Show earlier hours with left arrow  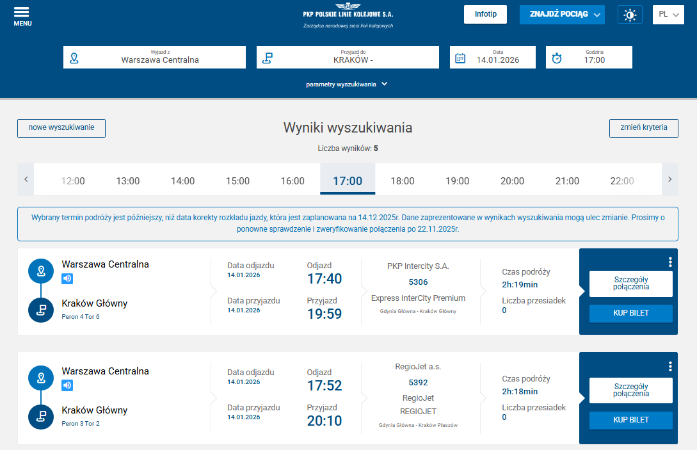click(26, 179)
